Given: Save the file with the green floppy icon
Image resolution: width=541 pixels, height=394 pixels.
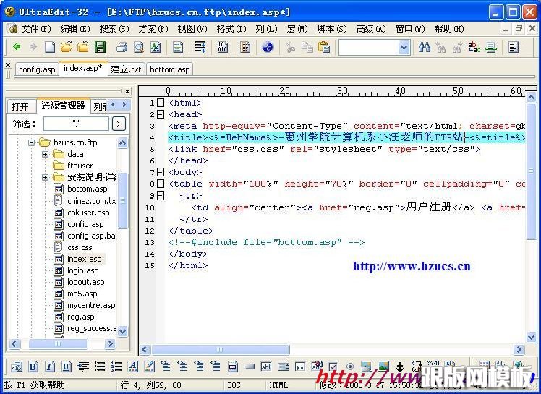Looking at the screenshot, I should (x=100, y=47).
